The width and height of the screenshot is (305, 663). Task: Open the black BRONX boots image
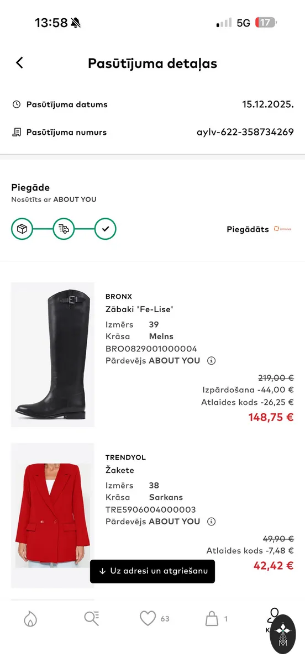click(x=52, y=355)
